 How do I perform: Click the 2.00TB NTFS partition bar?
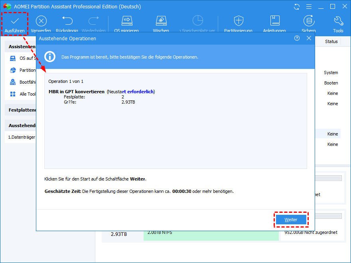point(211,236)
